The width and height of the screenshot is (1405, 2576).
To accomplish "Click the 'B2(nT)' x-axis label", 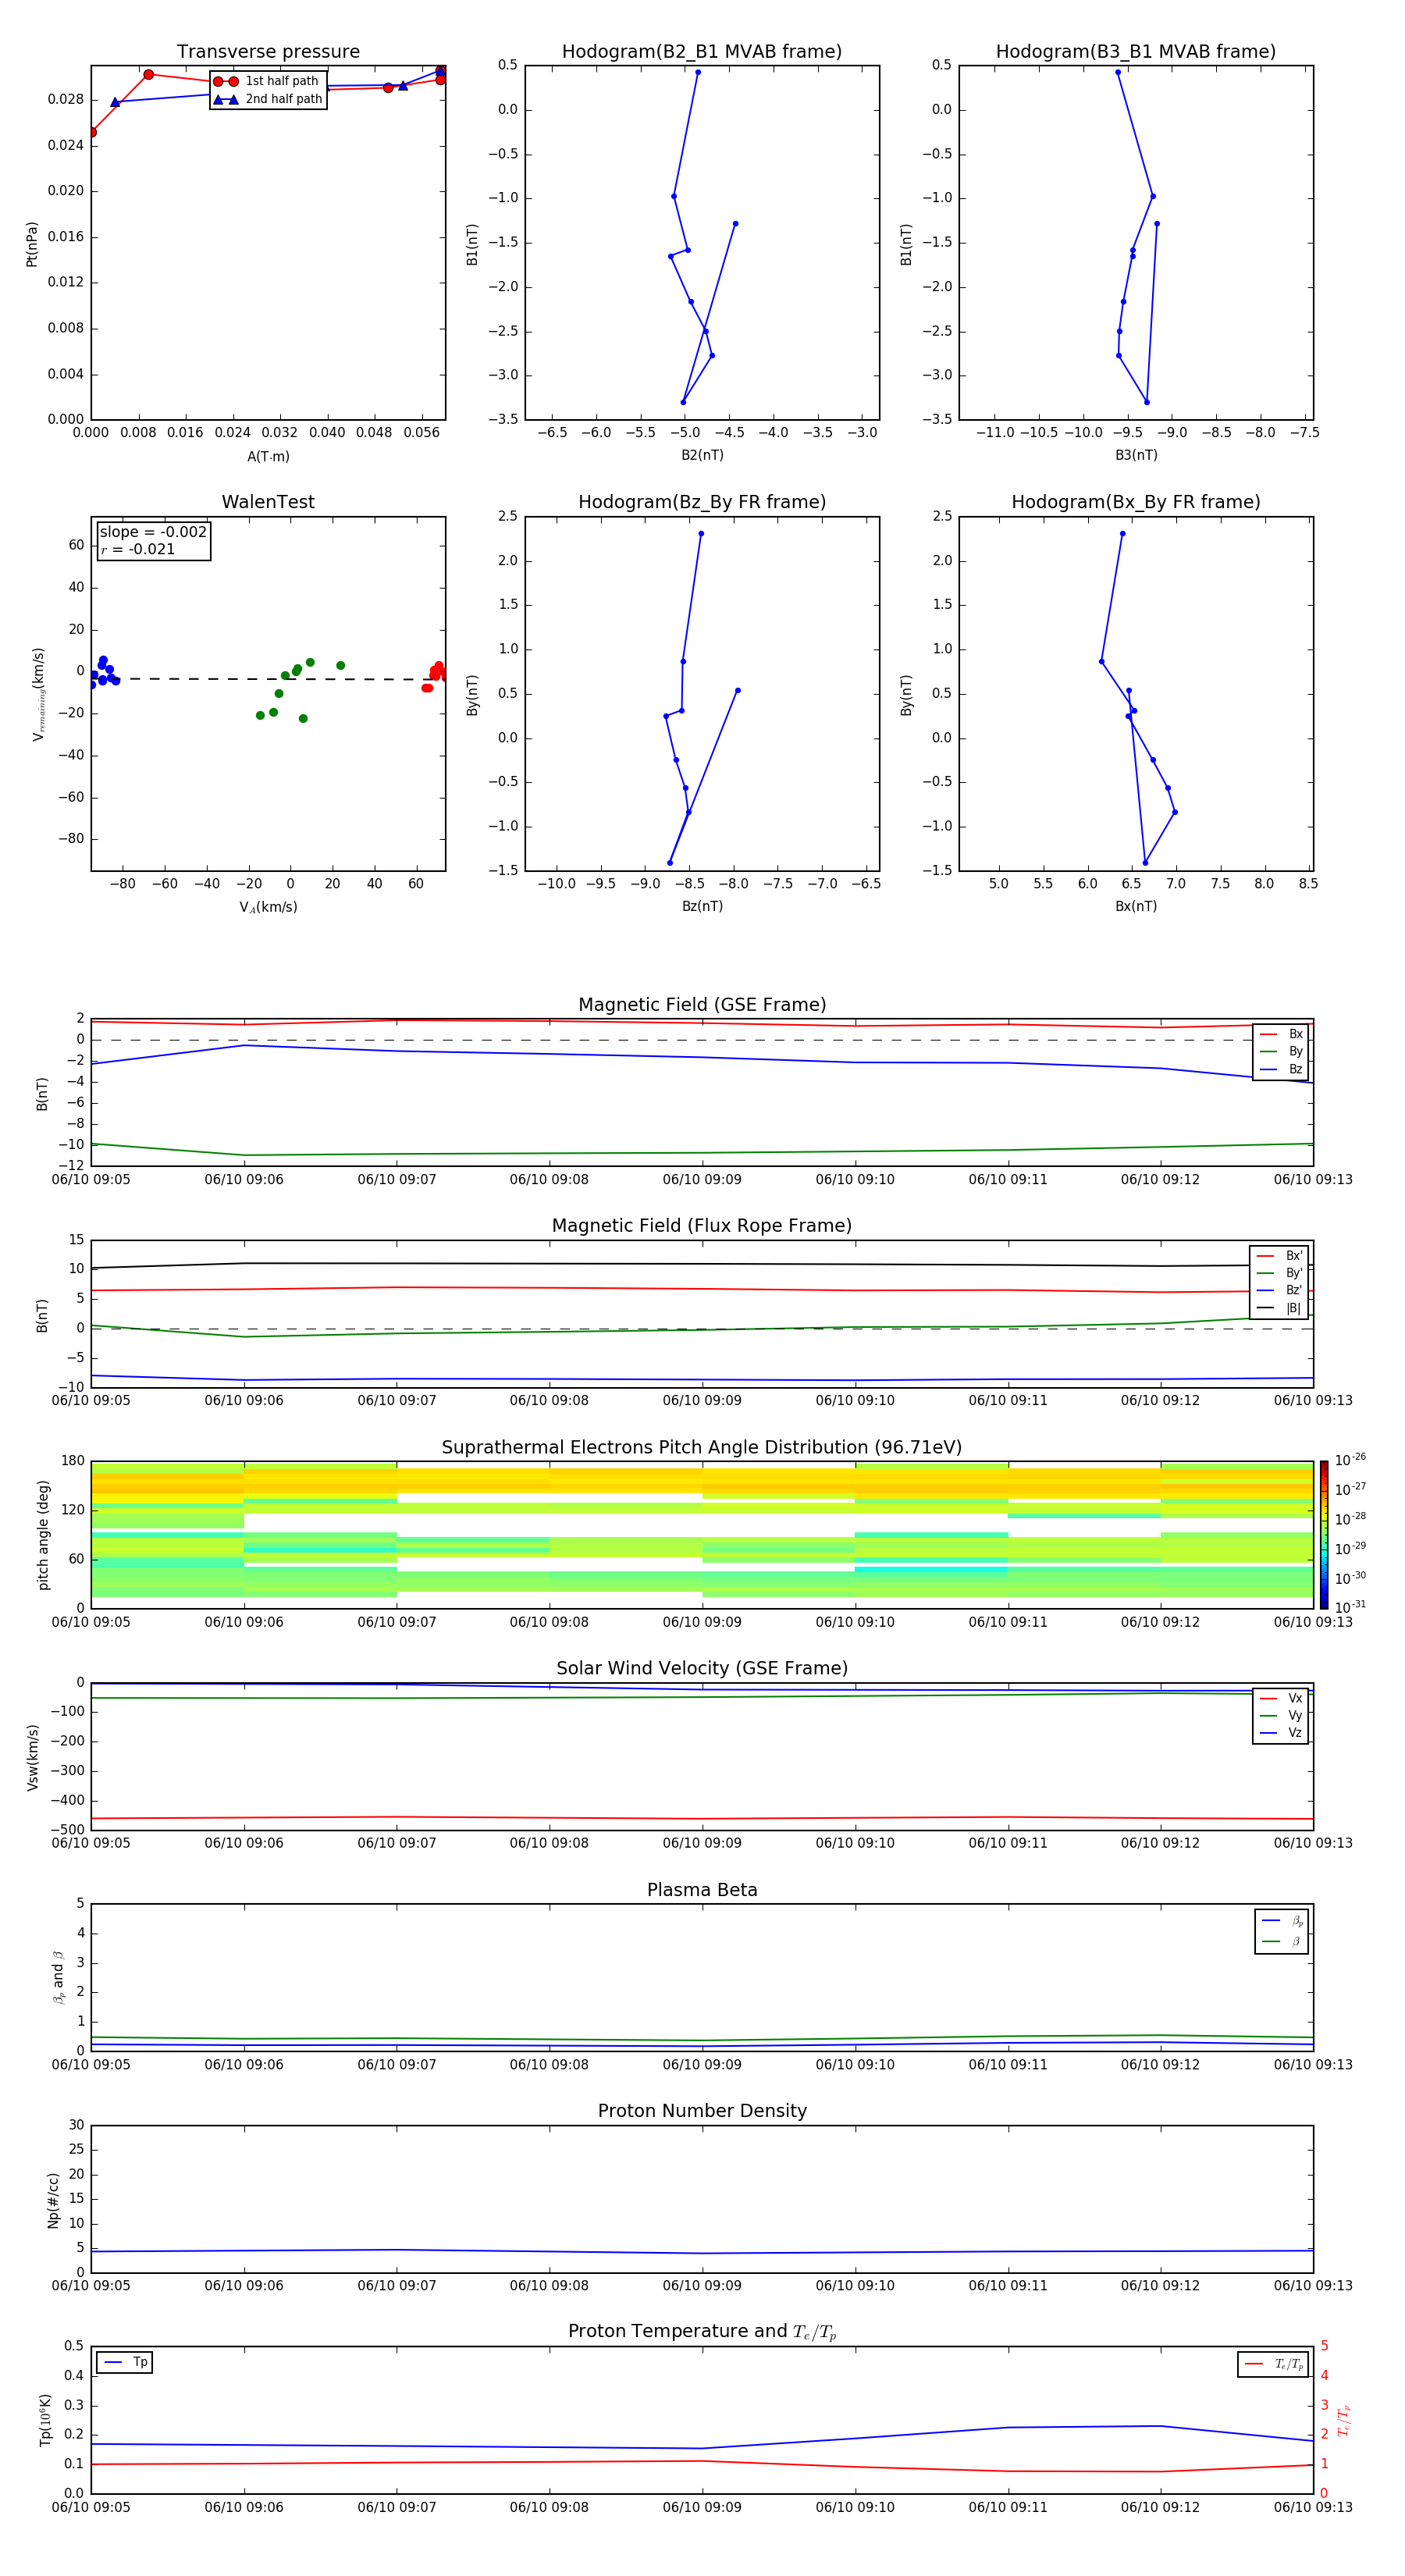I will point(702,455).
